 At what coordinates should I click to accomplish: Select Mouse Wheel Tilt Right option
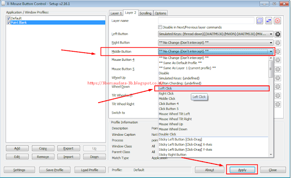tap(213, 119)
